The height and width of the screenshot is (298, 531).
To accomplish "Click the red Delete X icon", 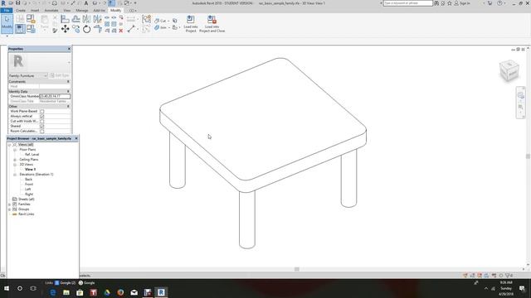I will (121, 31).
